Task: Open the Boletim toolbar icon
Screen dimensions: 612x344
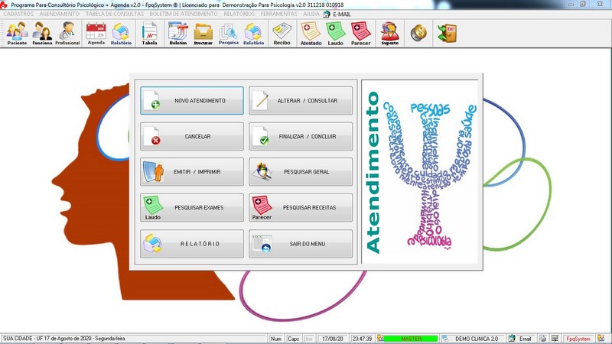Action: (177, 34)
